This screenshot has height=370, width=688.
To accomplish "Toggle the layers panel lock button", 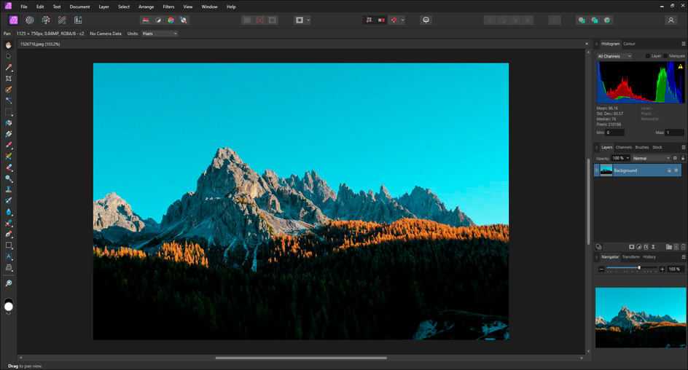I will click(x=683, y=158).
